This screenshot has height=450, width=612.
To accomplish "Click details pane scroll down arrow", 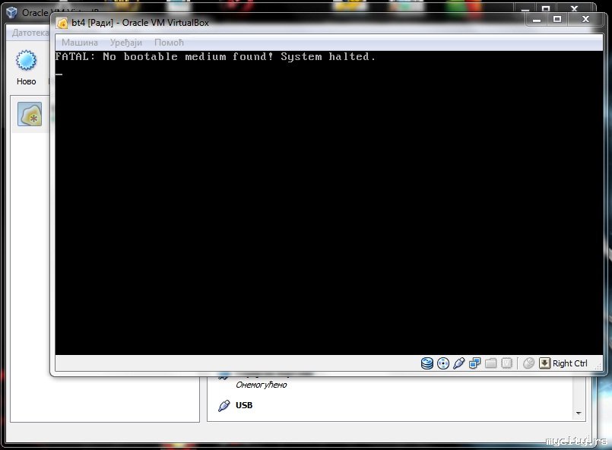I will [x=579, y=413].
